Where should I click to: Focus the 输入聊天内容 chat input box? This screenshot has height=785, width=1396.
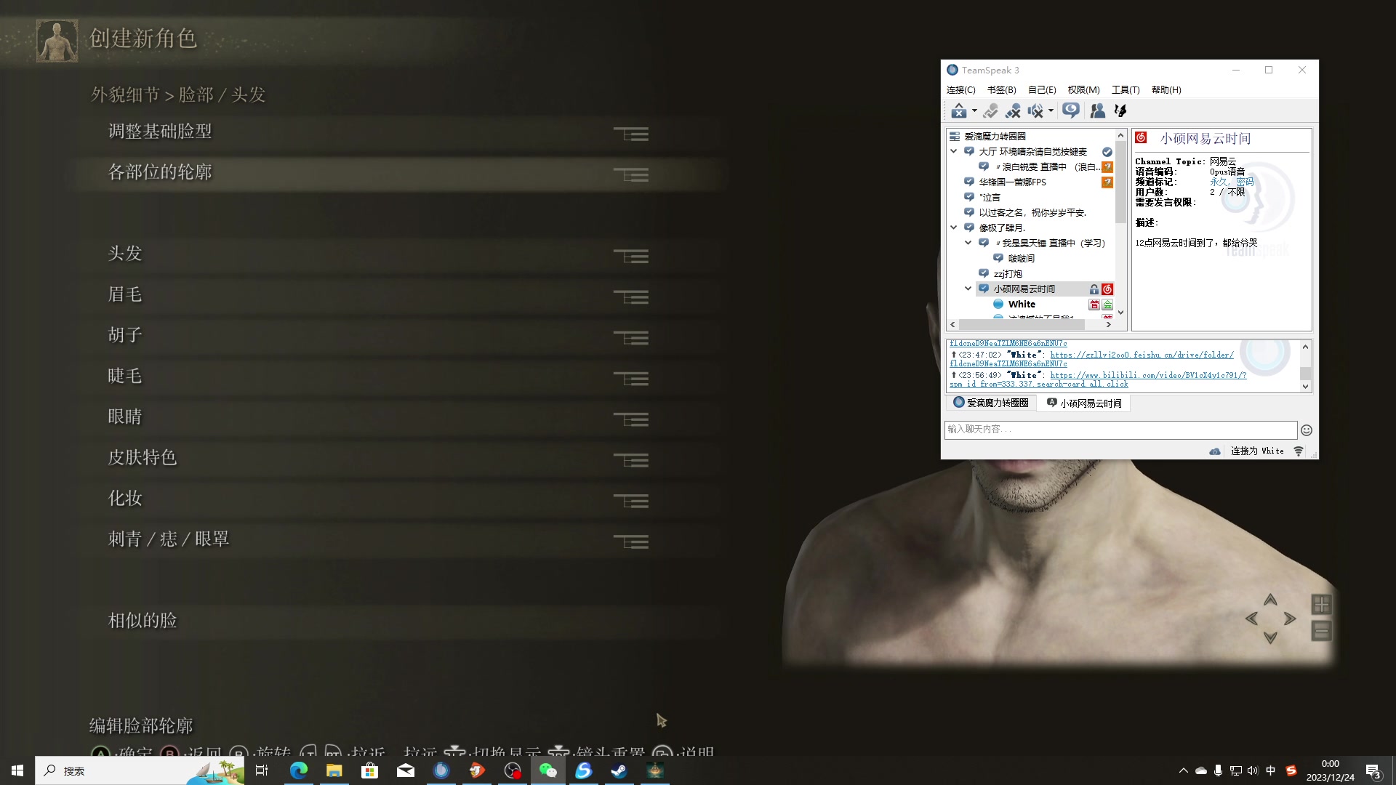point(1120,430)
